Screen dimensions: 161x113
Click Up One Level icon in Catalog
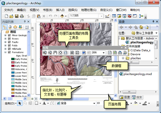point(136,27)
